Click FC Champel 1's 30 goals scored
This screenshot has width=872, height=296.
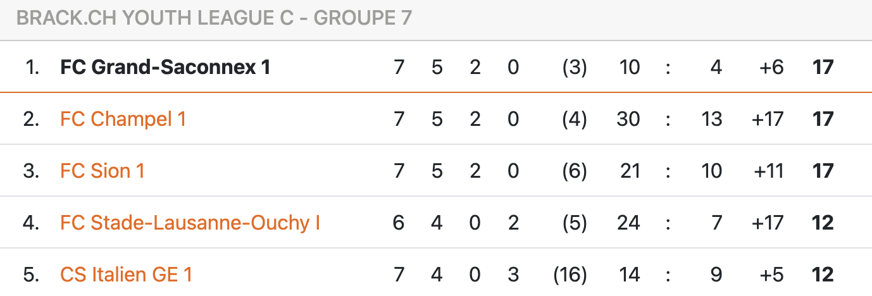coord(628,119)
